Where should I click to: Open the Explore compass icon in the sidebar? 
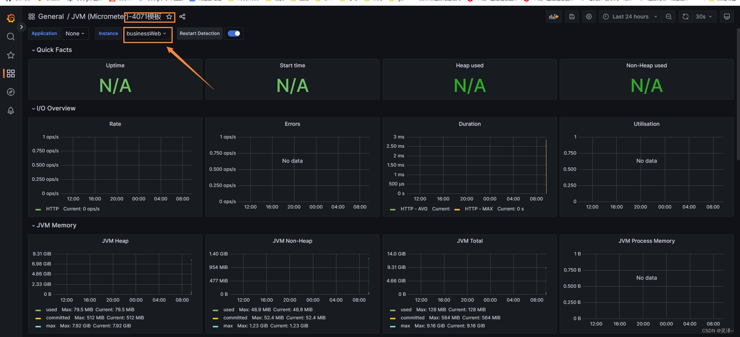tap(11, 92)
